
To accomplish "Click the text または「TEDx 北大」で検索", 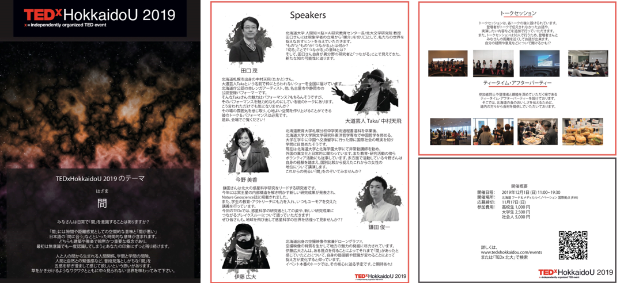I will [504, 257].
